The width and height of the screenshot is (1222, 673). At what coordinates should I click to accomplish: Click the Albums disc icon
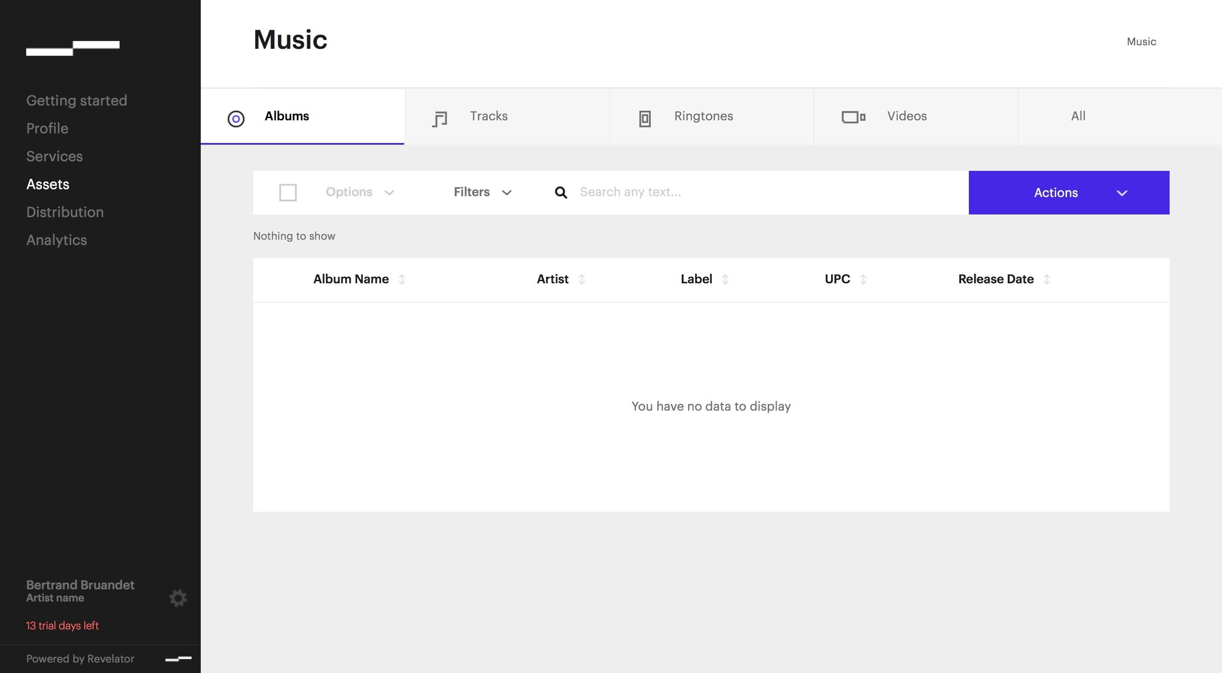[236, 119]
